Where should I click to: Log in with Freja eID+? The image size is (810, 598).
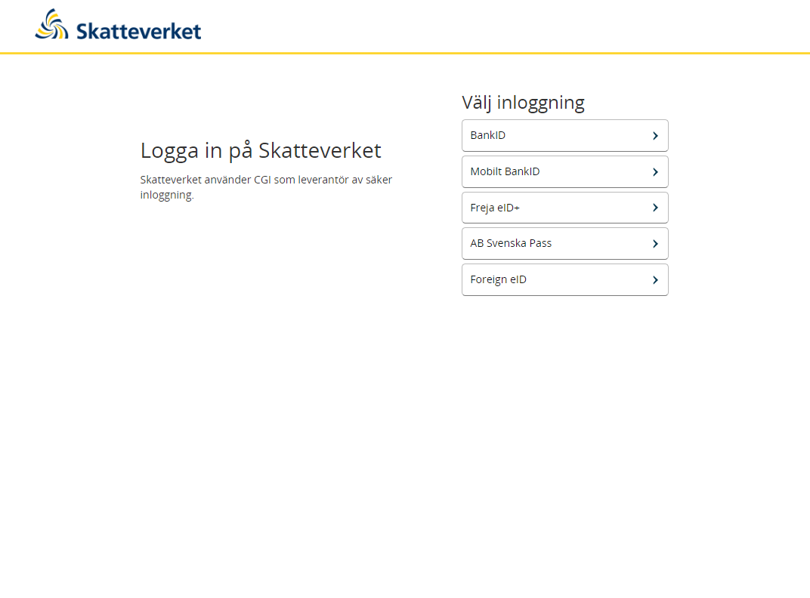(564, 208)
